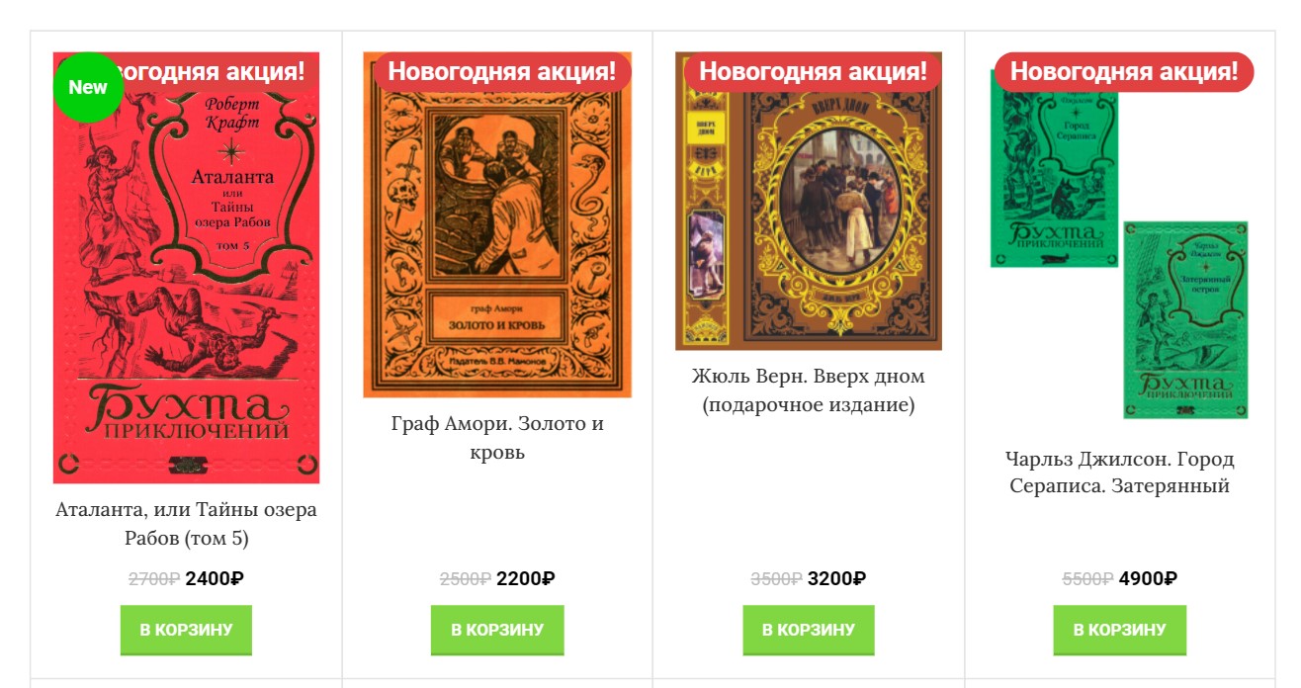Add Вверх дном to cart
Screen dimensions: 1301x688
coord(809,630)
